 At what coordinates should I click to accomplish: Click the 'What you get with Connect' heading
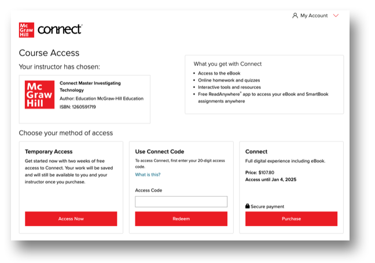(227, 64)
